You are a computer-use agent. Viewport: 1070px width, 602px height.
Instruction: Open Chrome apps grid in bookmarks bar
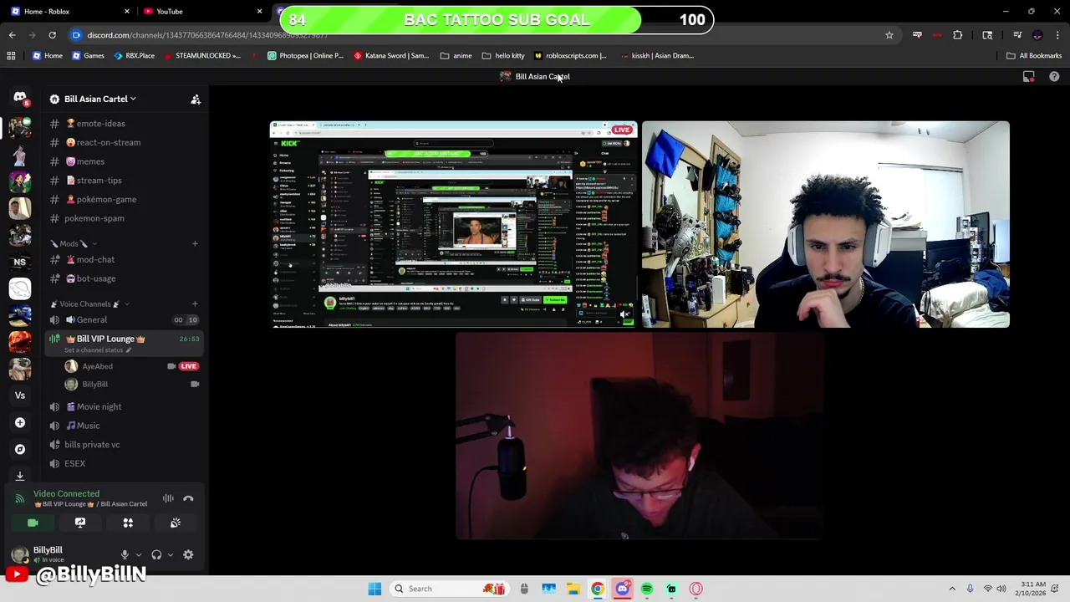click(x=11, y=56)
